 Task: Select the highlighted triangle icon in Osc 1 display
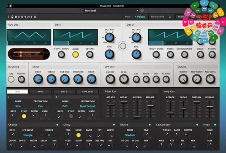(x=59, y=43)
